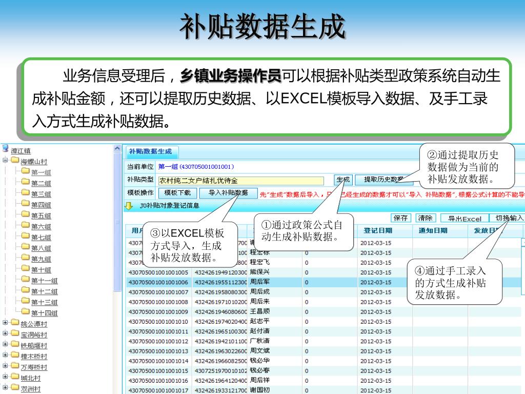This screenshot has width=525, height=394.
Task: Click the 模板下载 button
Action: pos(177,193)
